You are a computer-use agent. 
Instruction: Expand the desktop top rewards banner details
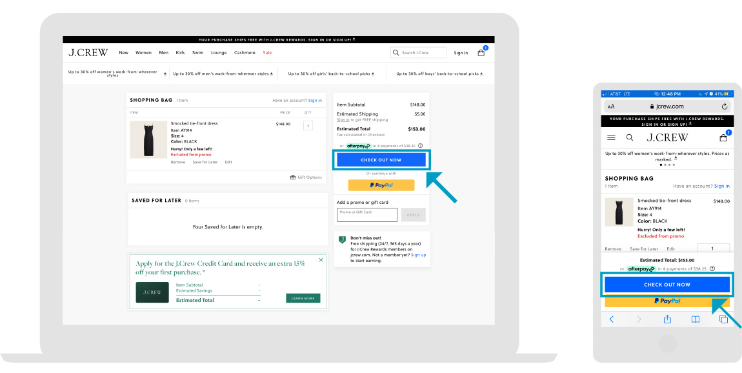pos(354,40)
